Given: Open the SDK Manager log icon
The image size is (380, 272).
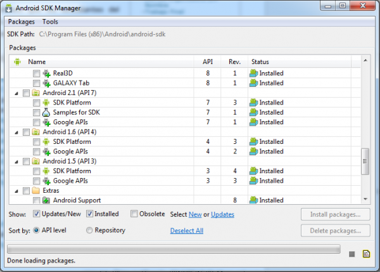Looking at the screenshot, I should [366, 254].
